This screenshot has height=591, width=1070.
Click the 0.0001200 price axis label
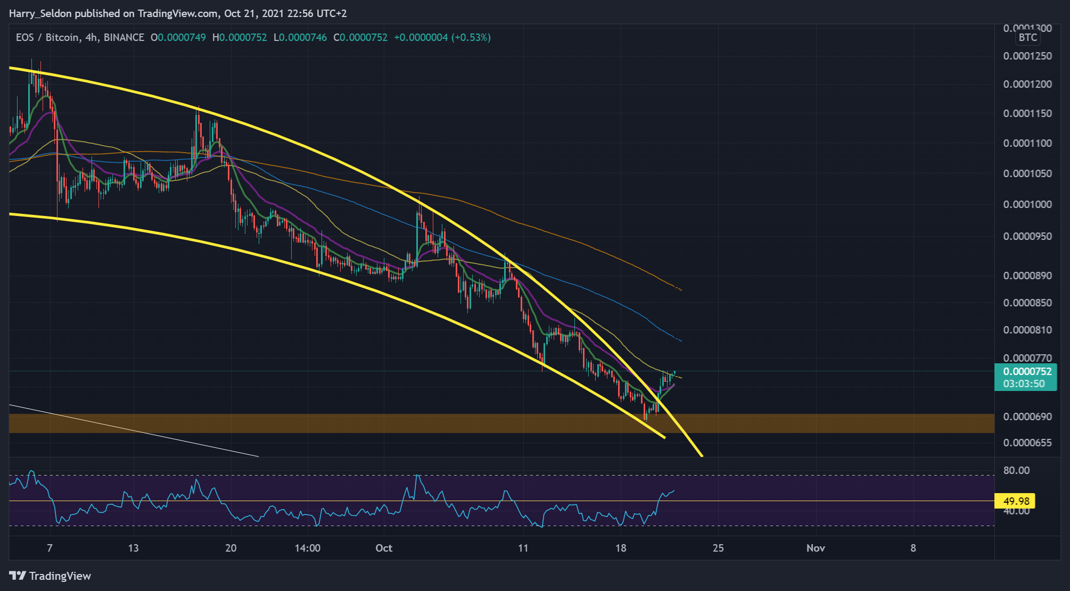coord(1027,84)
